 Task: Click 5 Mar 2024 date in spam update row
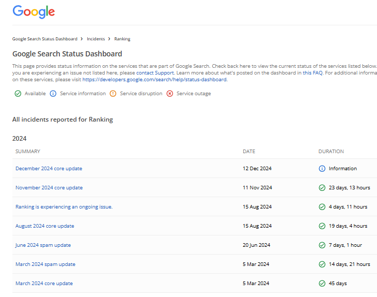[256, 264]
